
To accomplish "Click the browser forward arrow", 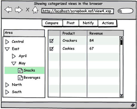I will click(x=19, y=10).
